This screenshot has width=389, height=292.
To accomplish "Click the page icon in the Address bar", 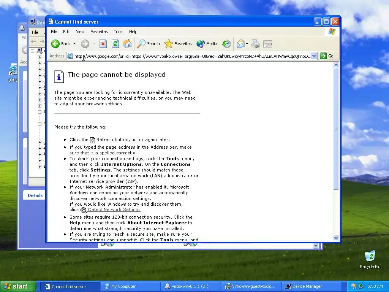I will [x=70, y=56].
